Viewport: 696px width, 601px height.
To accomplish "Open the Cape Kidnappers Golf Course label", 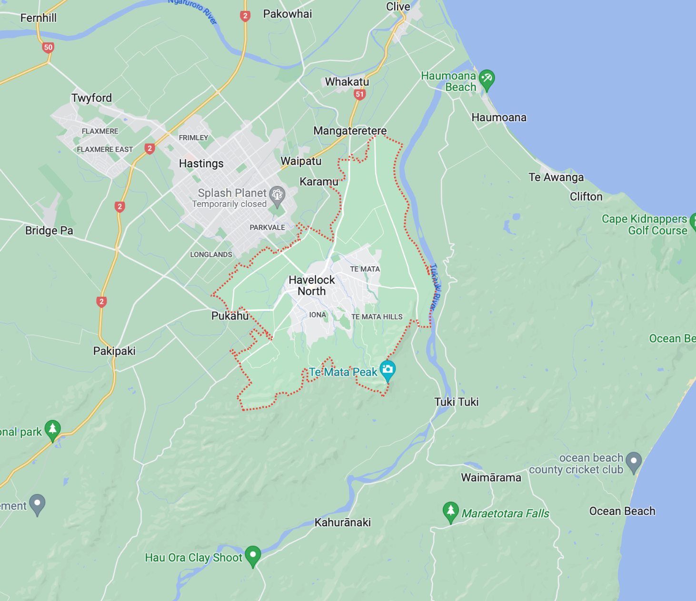I will [645, 224].
